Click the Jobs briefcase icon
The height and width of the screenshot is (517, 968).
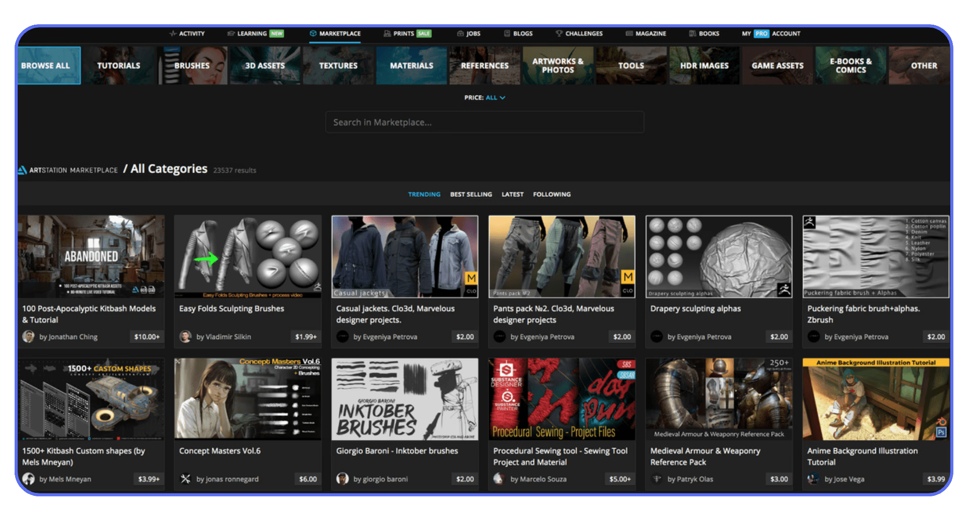pos(460,34)
